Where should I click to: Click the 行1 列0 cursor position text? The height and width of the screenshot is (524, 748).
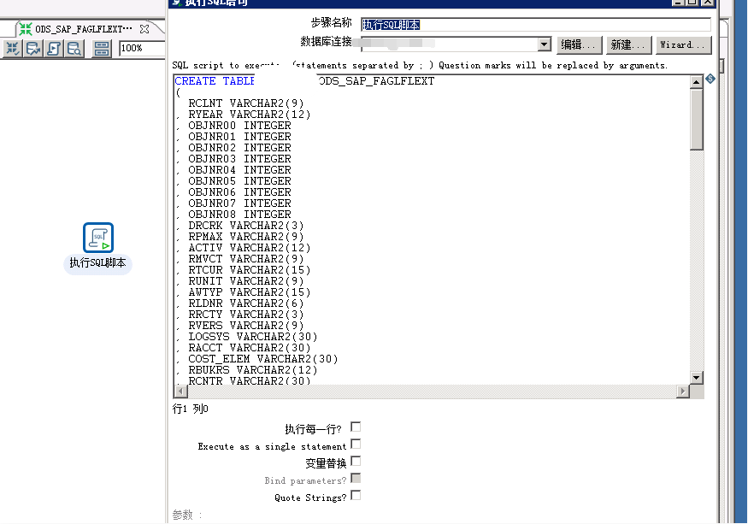click(191, 409)
